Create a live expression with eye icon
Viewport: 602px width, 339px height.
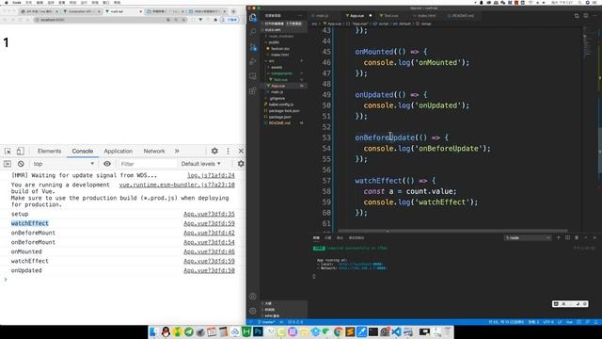coord(107,164)
